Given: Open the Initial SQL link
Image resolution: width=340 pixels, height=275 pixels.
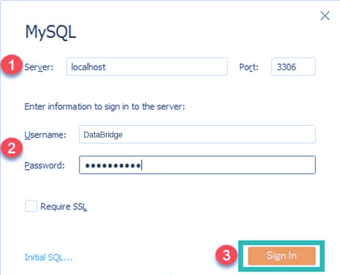Looking at the screenshot, I should tap(48, 257).
